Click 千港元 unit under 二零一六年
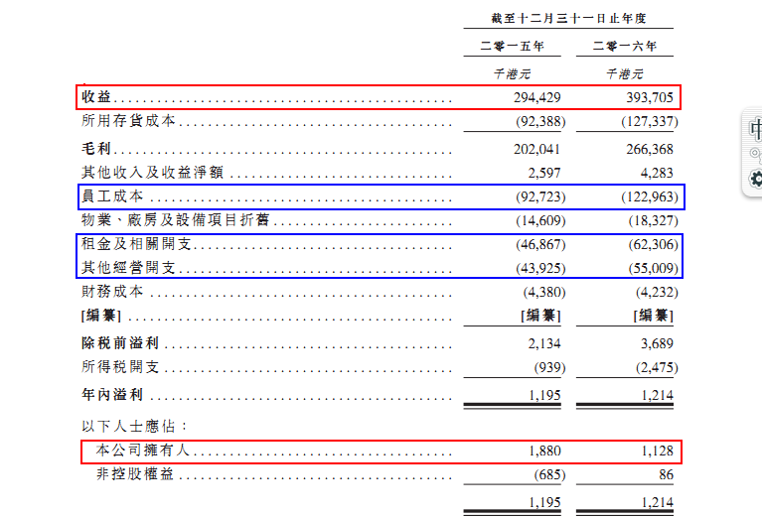The image size is (762, 517). coord(625,73)
